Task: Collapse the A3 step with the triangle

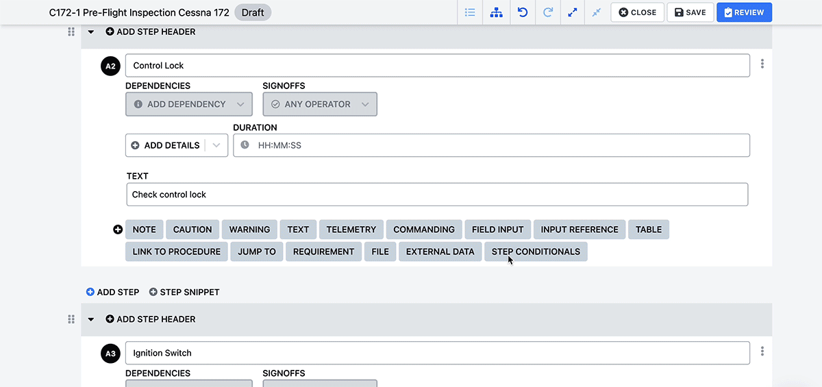Action: coord(91,319)
